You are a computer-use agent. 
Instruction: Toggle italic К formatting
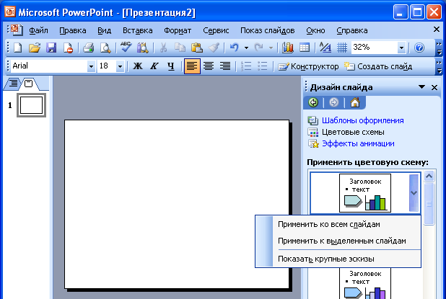coord(154,66)
